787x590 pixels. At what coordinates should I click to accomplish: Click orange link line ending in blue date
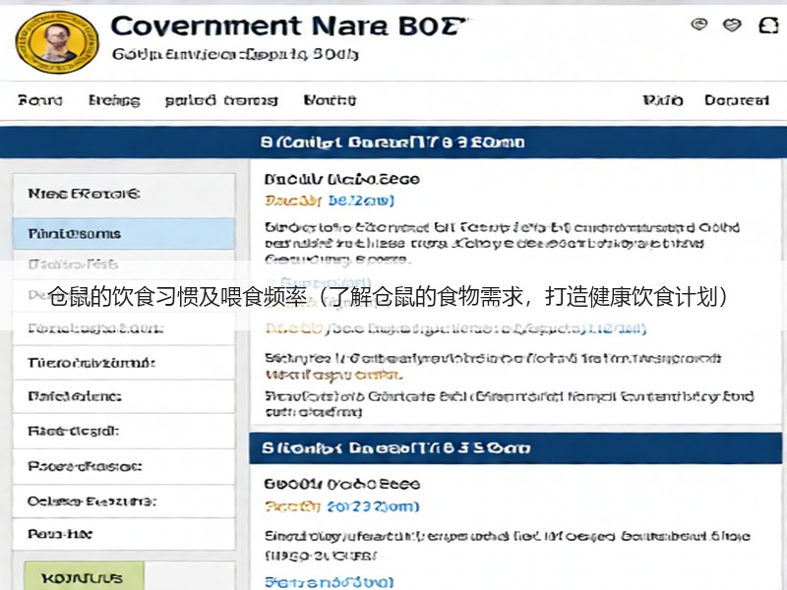tap(455, 329)
